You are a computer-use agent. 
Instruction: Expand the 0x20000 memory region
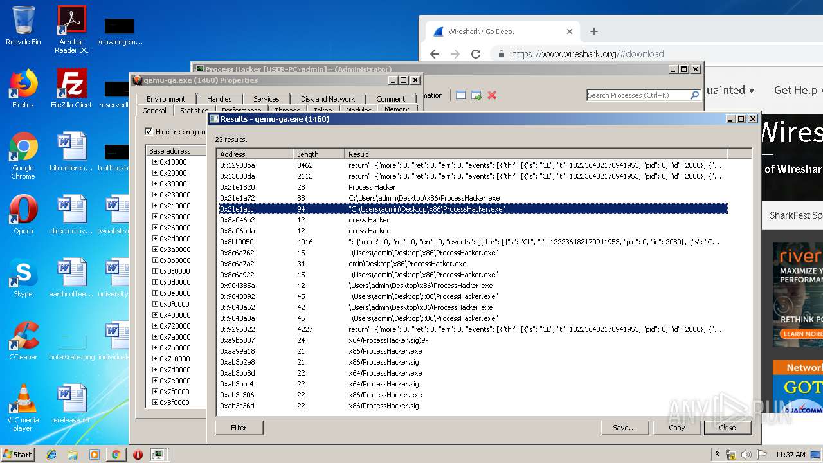pos(155,173)
